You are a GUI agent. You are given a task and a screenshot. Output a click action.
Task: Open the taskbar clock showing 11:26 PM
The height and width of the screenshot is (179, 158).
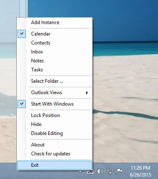[140, 171]
